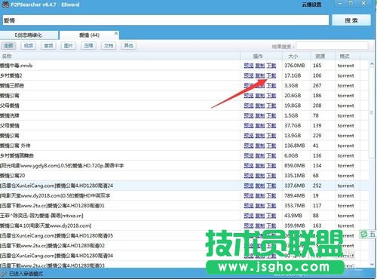Filter results by 视频
The width and height of the screenshot is (377, 279).
point(29,45)
